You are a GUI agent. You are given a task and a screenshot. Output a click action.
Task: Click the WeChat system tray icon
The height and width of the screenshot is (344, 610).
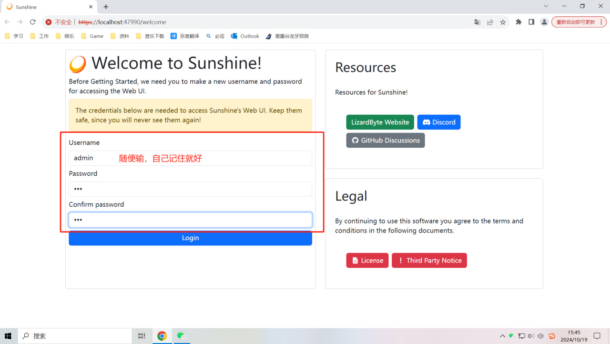(x=511, y=336)
